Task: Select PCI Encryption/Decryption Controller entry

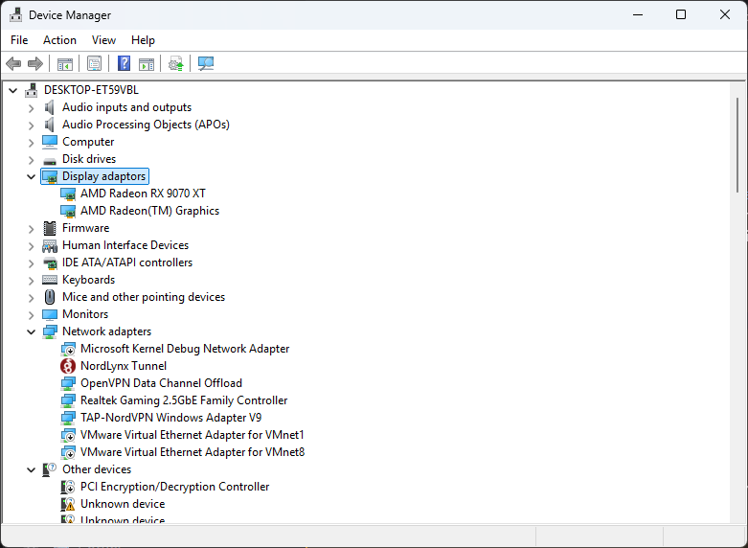Action: pos(174,487)
